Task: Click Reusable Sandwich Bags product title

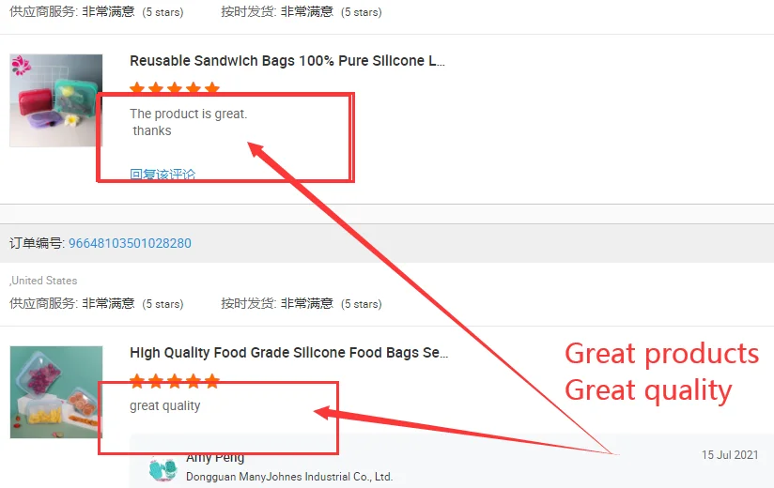Action: (x=287, y=61)
